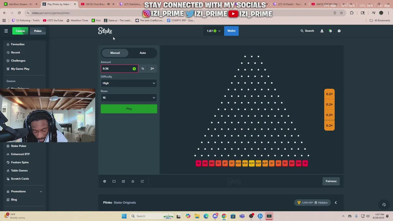Open live stats chart icon

(123, 181)
